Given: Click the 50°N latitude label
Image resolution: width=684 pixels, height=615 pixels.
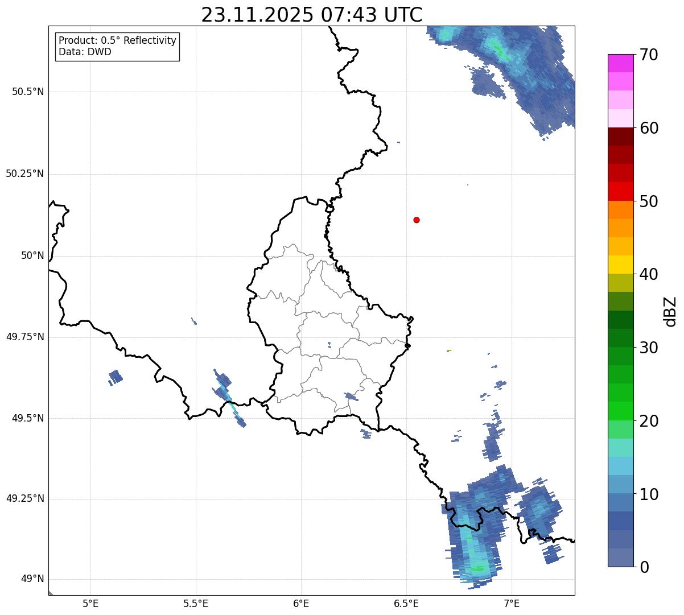Looking at the screenshot, I should pyautogui.click(x=32, y=255).
